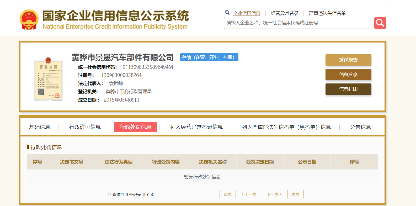
Task: Click the 国家企业信用信息公示系统 site title
Action: pos(116,16)
